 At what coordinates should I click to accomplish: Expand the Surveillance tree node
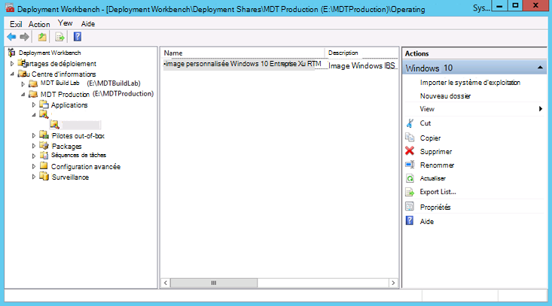[x=34, y=177]
